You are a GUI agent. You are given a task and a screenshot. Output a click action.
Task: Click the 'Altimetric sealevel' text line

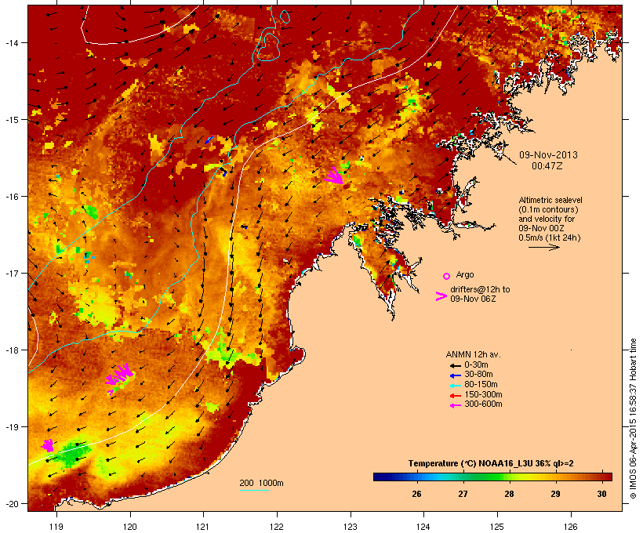(550, 200)
